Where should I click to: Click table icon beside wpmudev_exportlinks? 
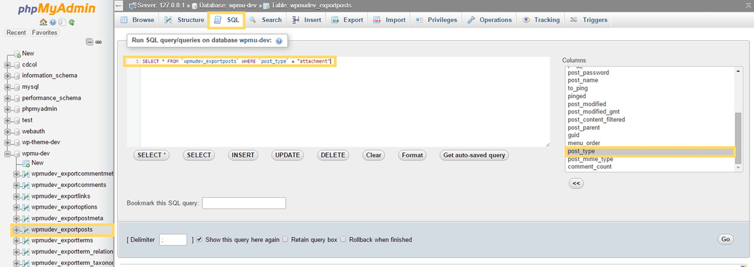coord(26,196)
